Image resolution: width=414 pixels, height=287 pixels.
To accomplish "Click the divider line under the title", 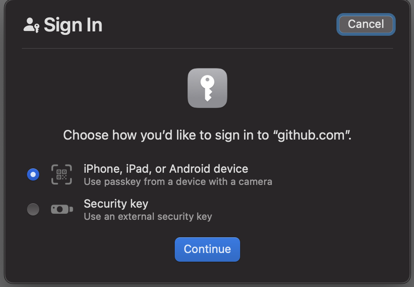I will [207, 48].
